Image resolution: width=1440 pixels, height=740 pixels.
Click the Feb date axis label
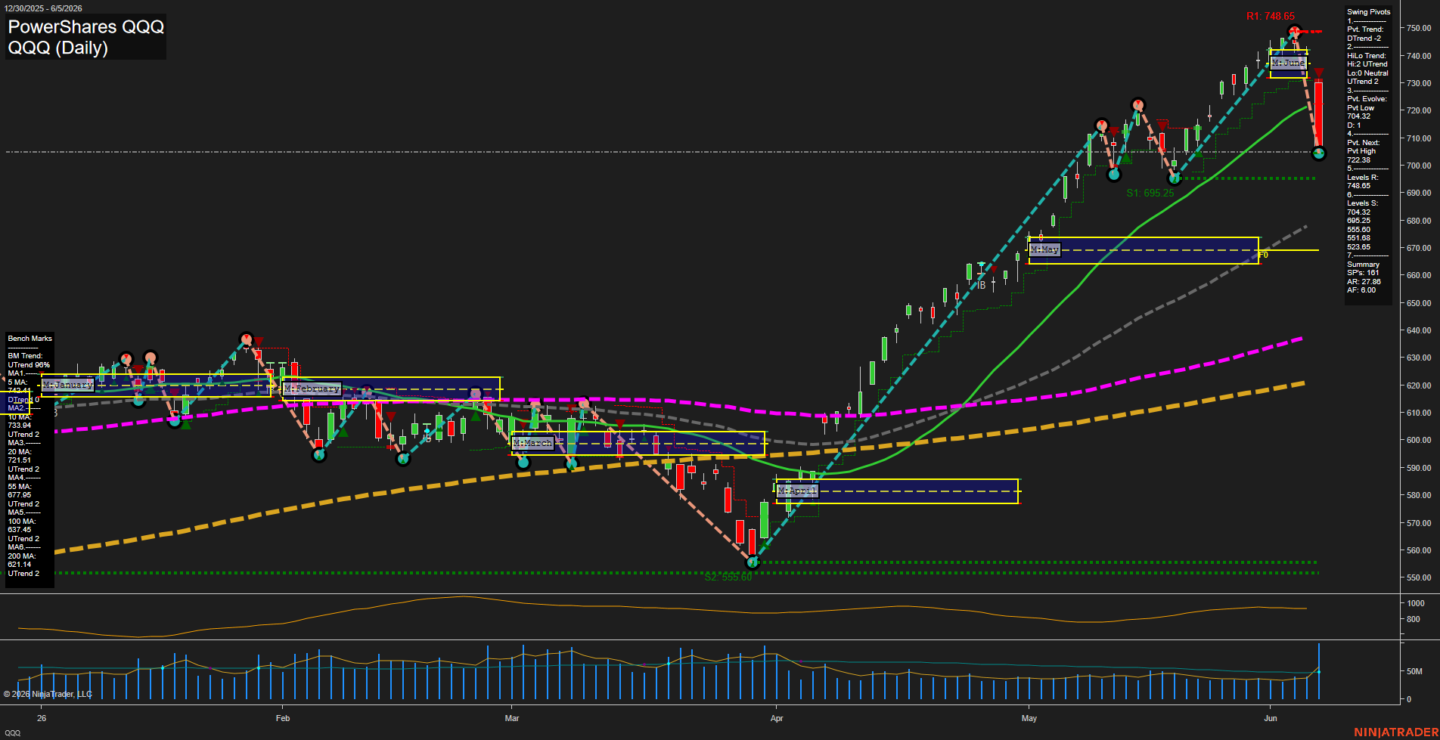(x=283, y=718)
